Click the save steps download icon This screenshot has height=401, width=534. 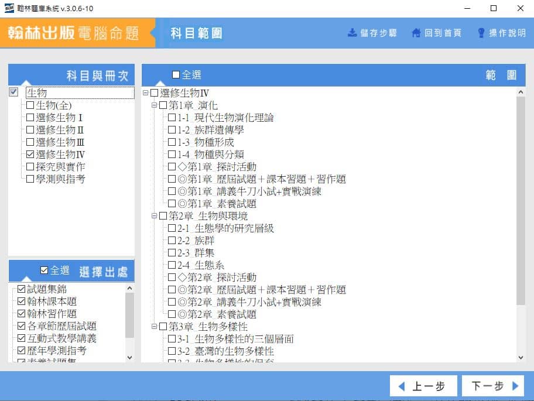[352, 33]
